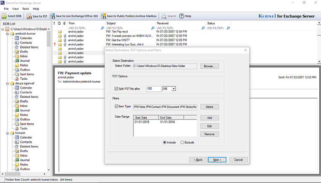Select ambrish kumar Notes icon
Image resolution: width=321 pixels, height=183 pixels.
(17, 65)
